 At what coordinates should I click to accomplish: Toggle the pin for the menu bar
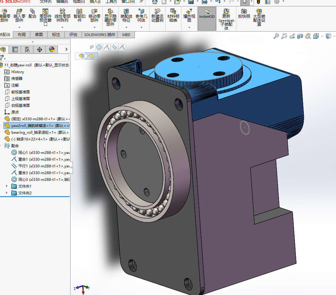[x=141, y=2]
